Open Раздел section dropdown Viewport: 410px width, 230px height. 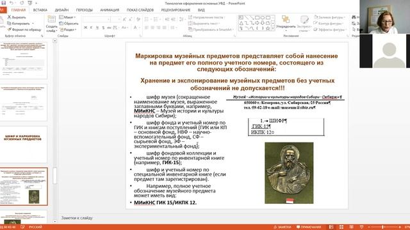pos(68,30)
